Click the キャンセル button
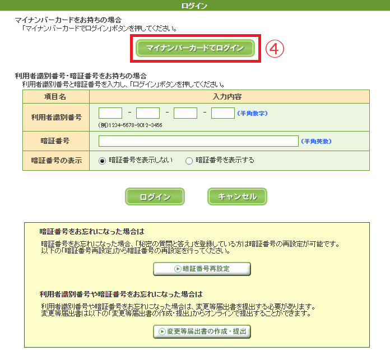 [x=237, y=196]
